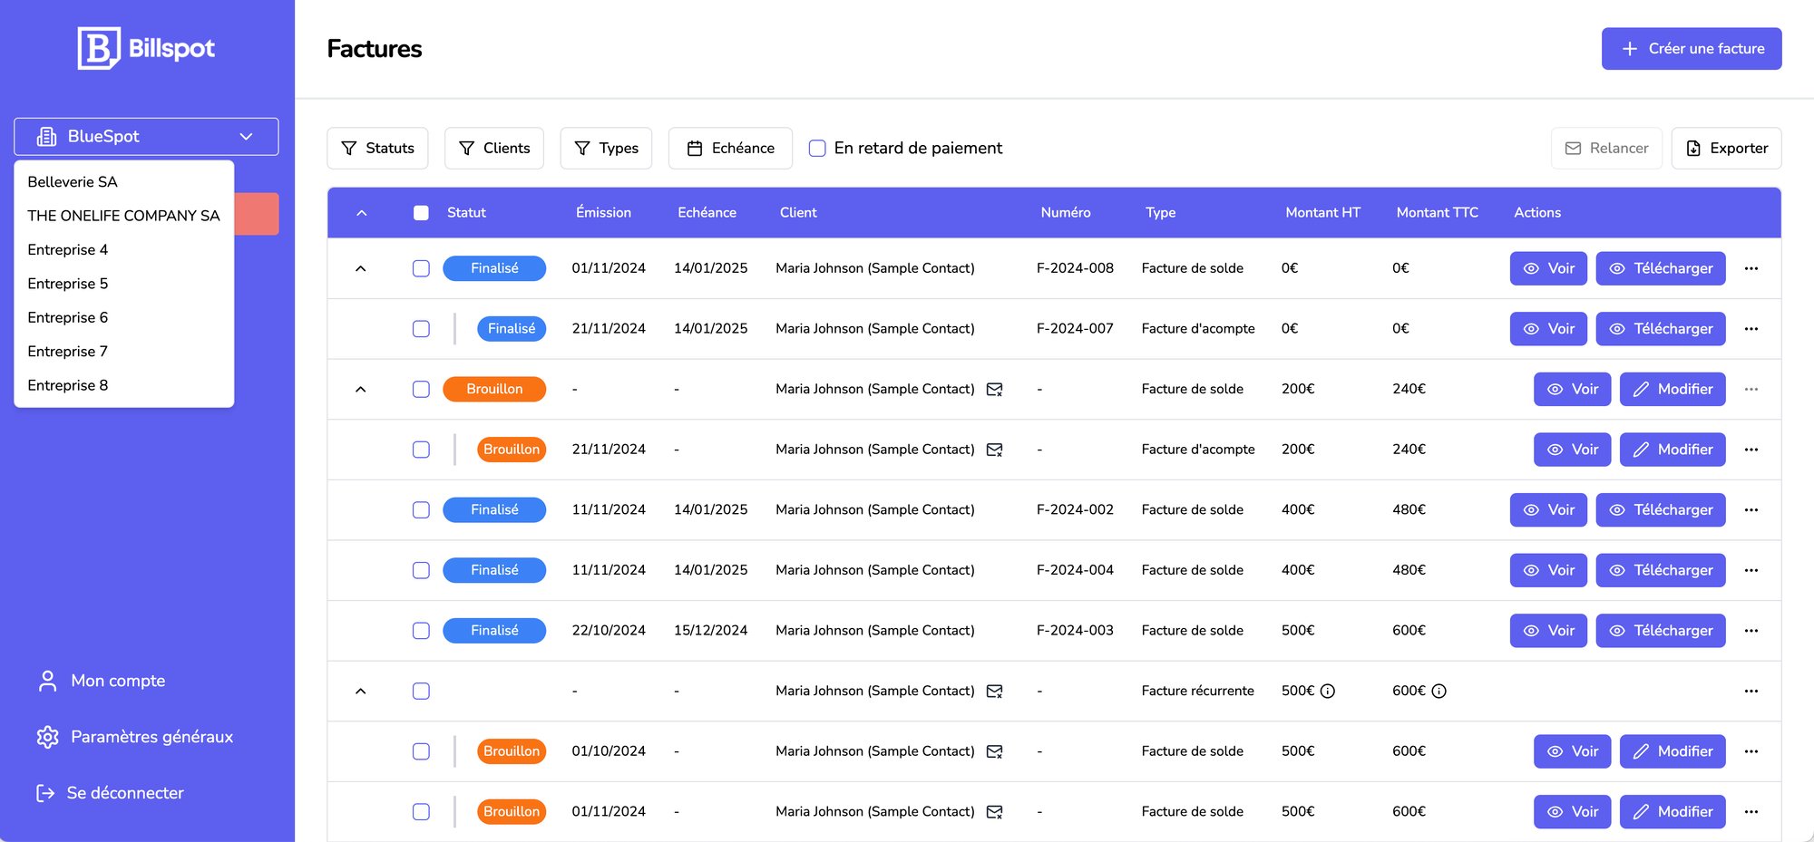This screenshot has width=1814, height=842.
Task: Choose Entreprise 8 from the list
Action: coord(124,385)
